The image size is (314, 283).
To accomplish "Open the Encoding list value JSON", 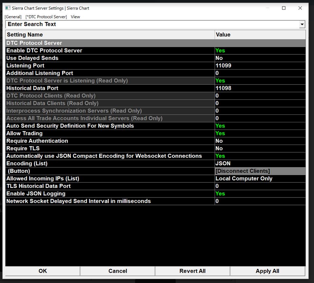I will tap(260, 163).
